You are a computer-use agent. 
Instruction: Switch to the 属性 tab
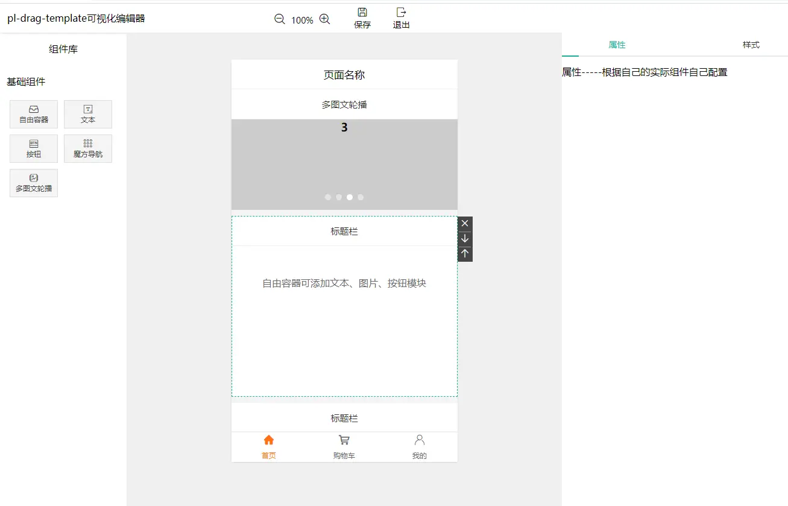[x=617, y=45]
